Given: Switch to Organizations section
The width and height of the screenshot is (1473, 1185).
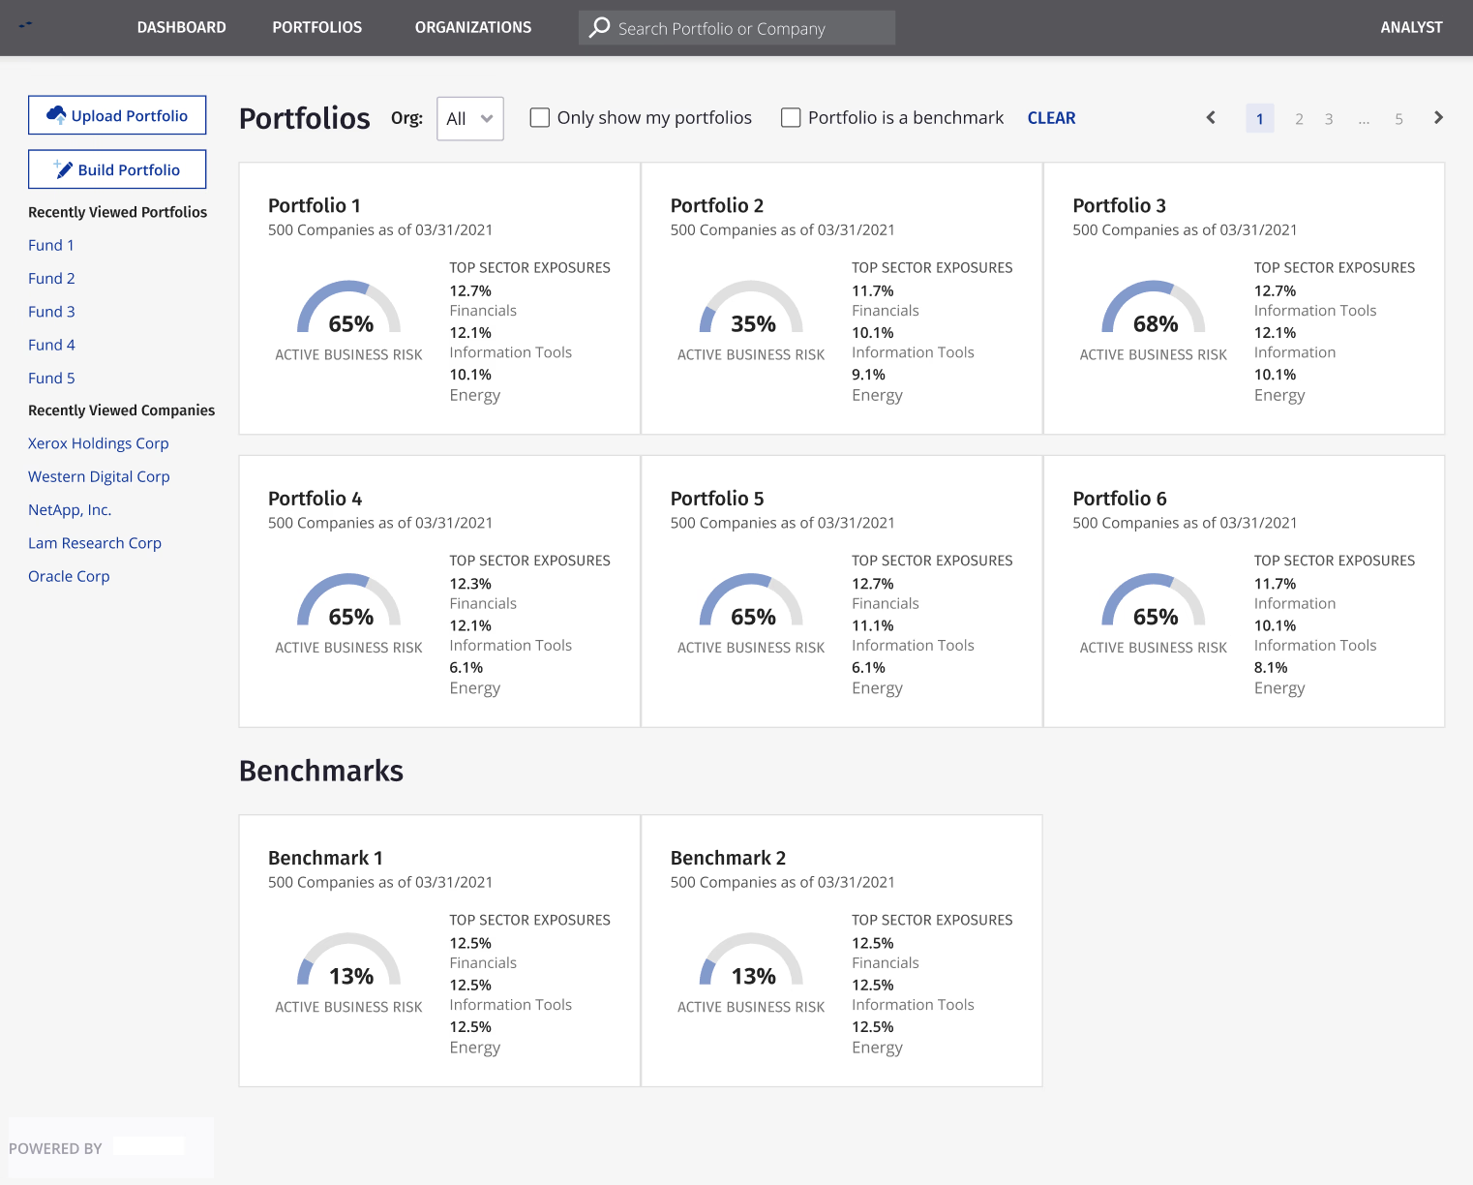Looking at the screenshot, I should [x=472, y=27].
